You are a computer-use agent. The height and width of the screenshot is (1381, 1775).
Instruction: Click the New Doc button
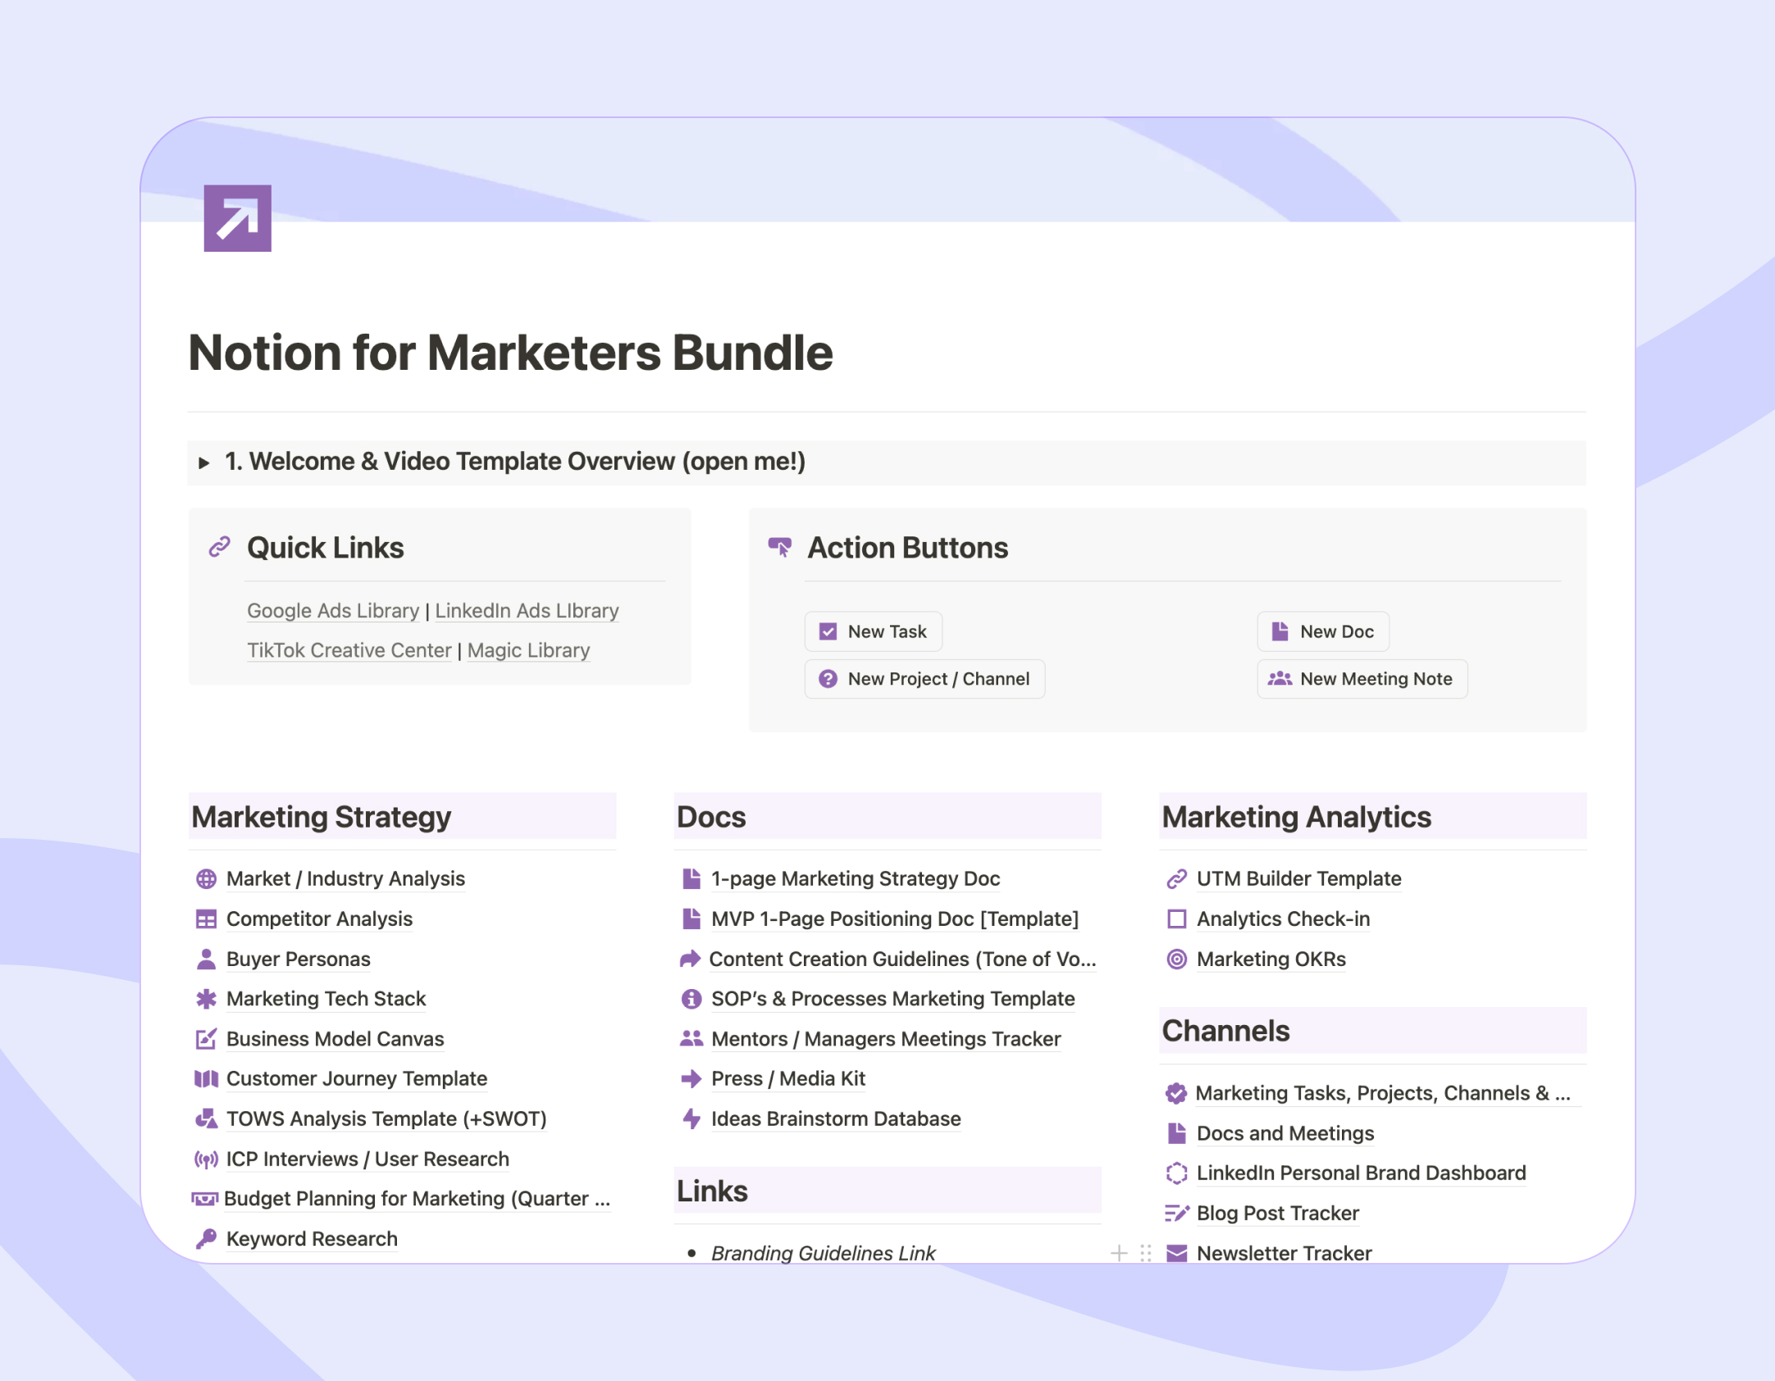(1322, 631)
